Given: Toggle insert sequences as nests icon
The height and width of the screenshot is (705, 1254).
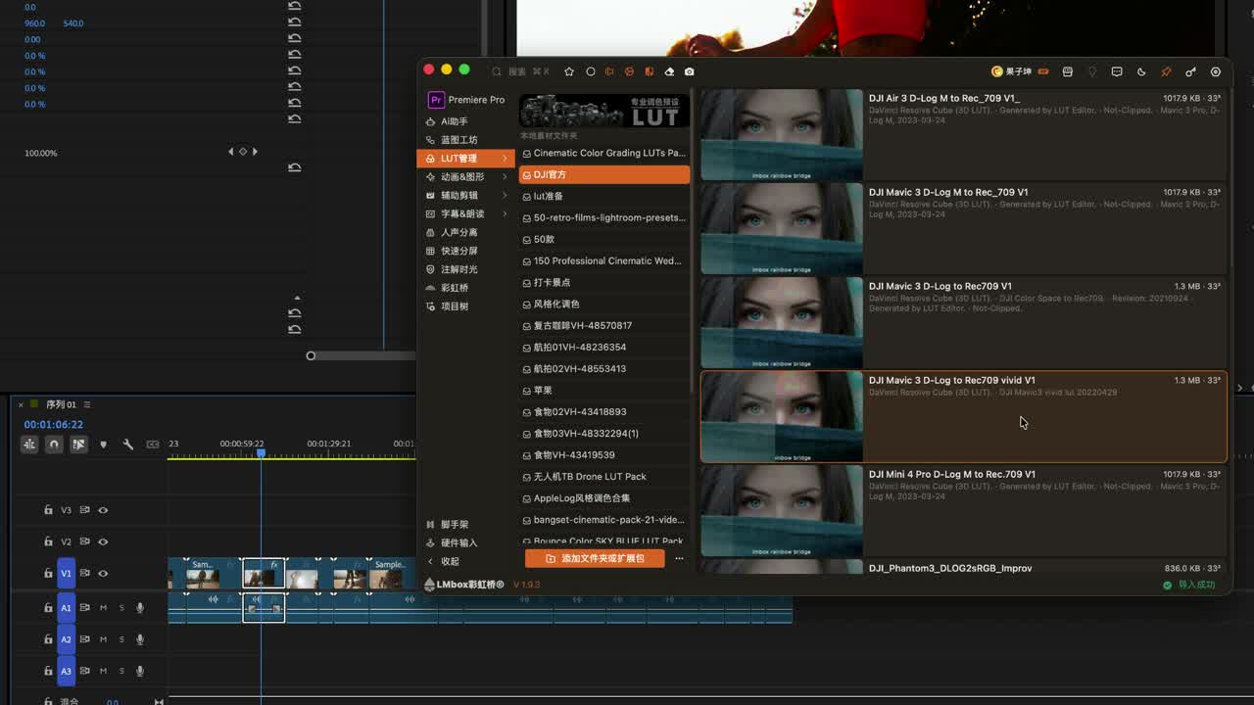Looking at the screenshot, I should 29,445.
